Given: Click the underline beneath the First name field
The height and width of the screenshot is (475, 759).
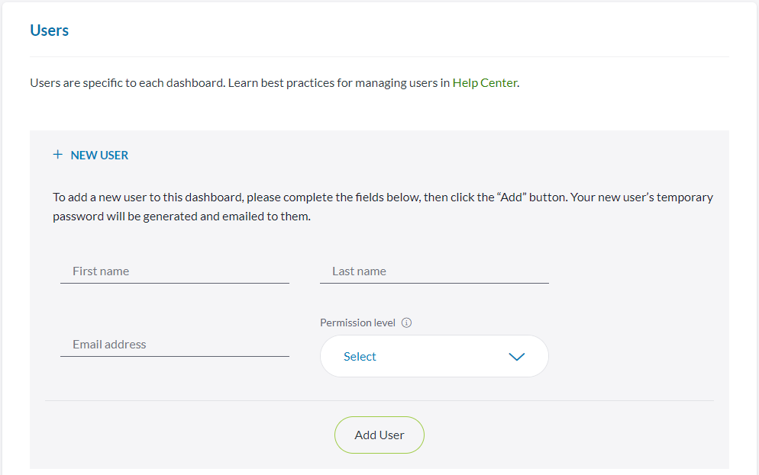Looking at the screenshot, I should click(x=174, y=283).
